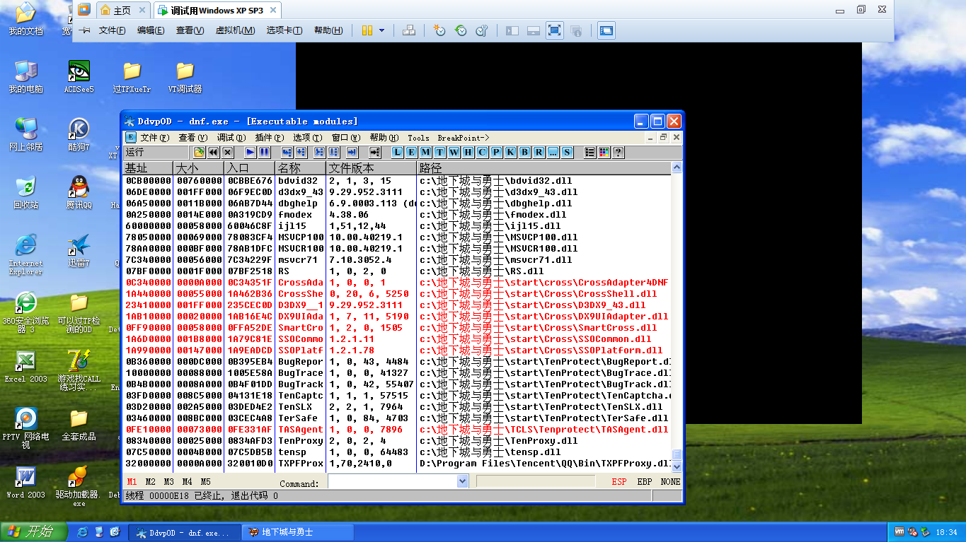966x542 pixels.
Task: Open Run trace with '...' button
Action: (x=553, y=152)
